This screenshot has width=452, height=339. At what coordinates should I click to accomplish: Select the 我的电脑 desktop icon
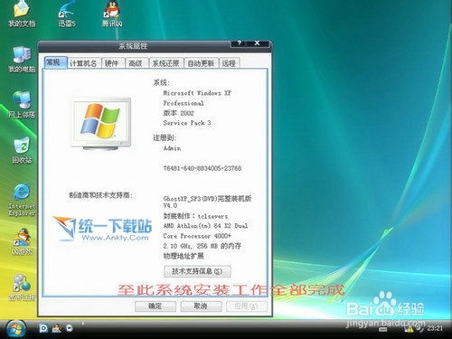(x=22, y=60)
